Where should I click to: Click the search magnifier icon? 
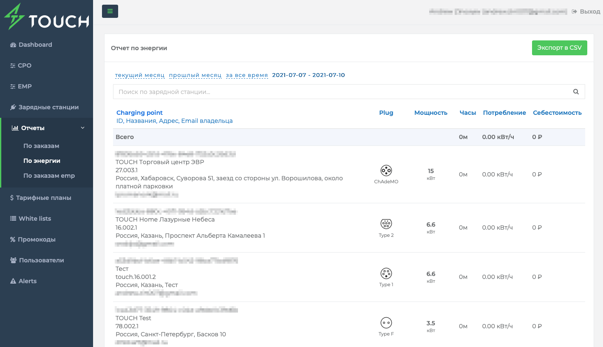click(x=576, y=91)
